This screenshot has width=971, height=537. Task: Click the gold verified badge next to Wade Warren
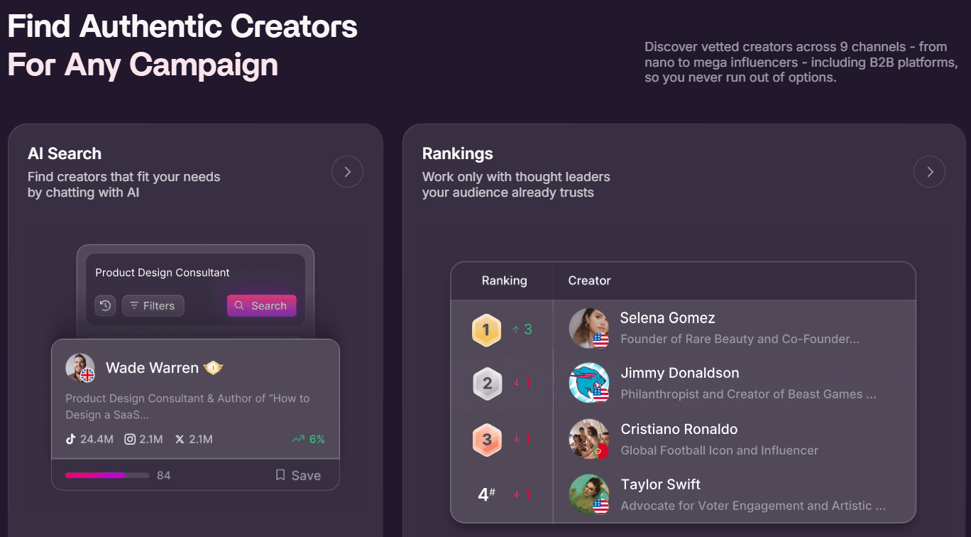pos(214,368)
